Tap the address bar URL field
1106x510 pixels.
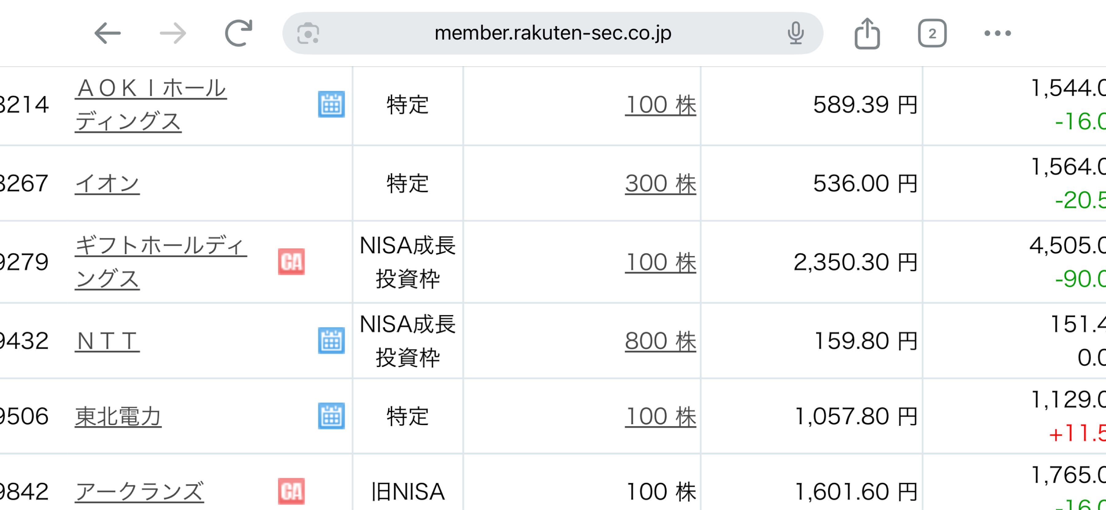[553, 33]
